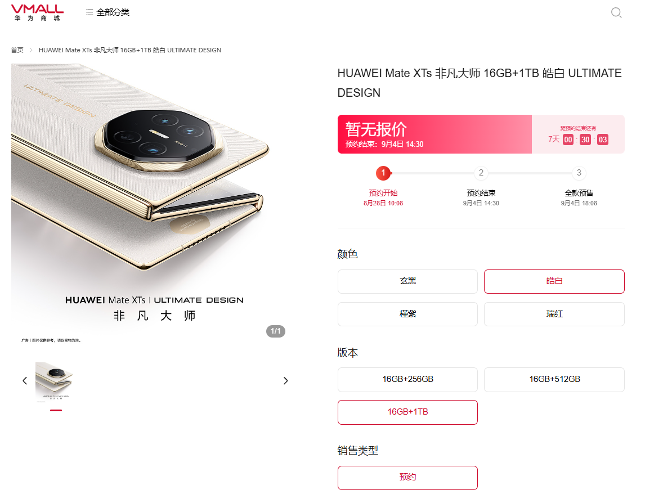
Task: Click the VMALL logo
Action: coord(37,12)
